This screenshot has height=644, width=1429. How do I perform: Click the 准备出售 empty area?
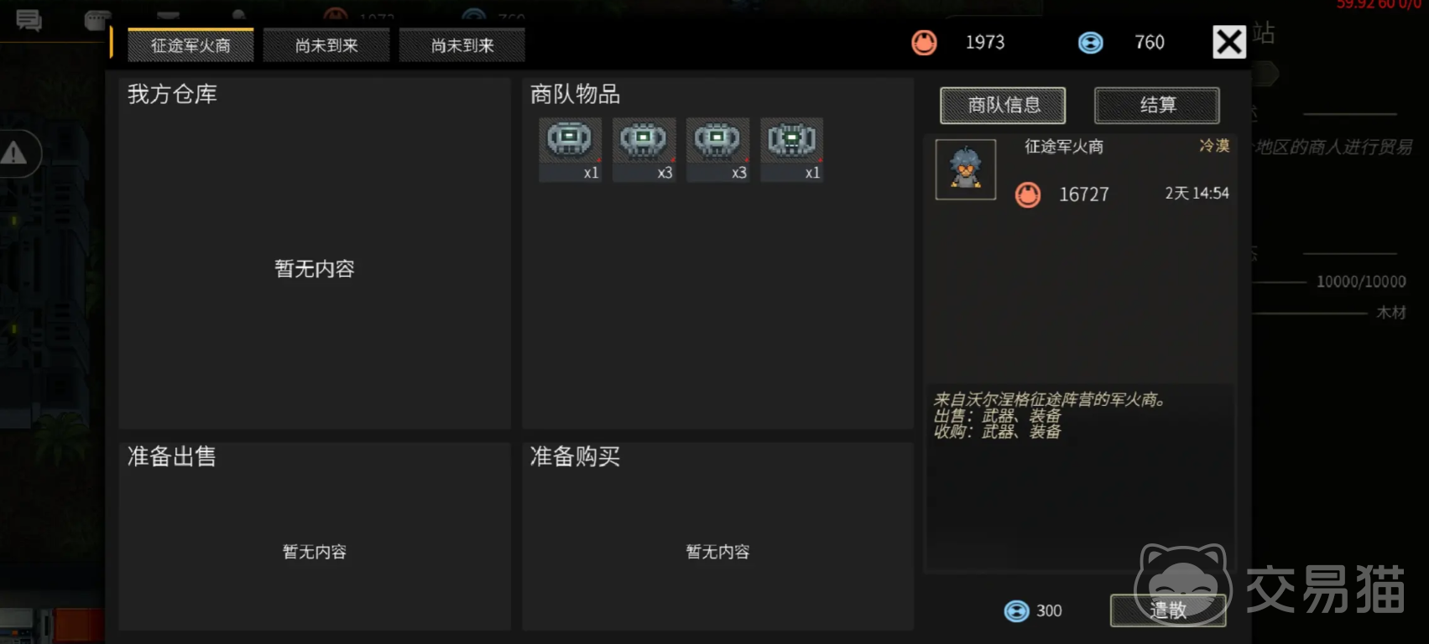(315, 537)
